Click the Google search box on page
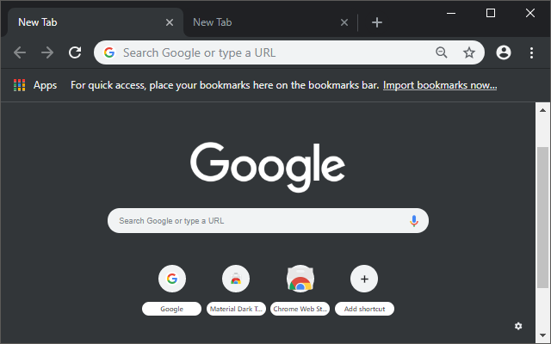The width and height of the screenshot is (551, 344). (x=258, y=221)
